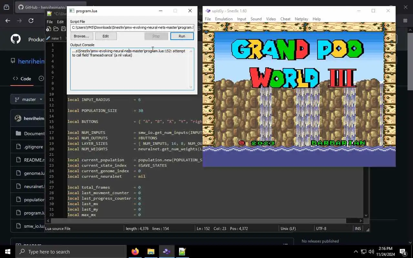Click 'length : 4,376' status text

(x=137, y=228)
